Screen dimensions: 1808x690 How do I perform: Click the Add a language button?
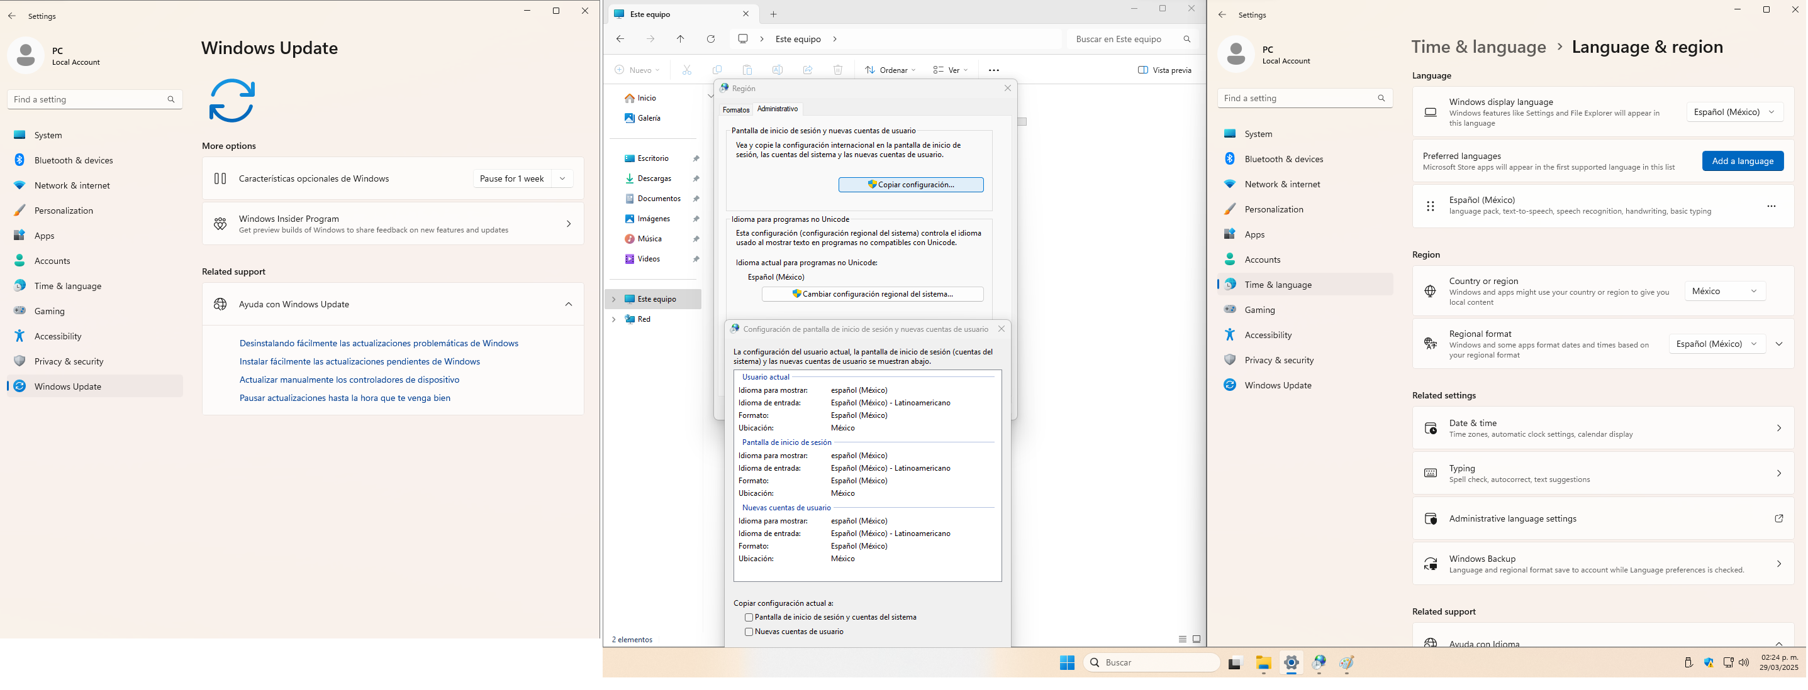(x=1742, y=162)
